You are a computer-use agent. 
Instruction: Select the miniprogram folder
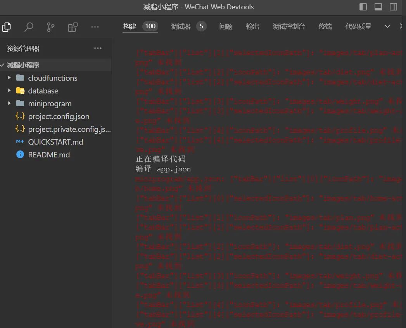[50, 104]
